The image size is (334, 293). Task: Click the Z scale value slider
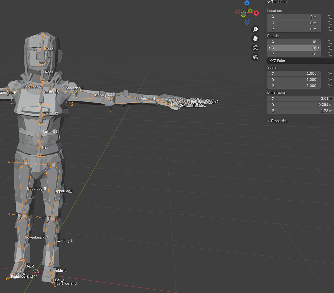coord(294,85)
